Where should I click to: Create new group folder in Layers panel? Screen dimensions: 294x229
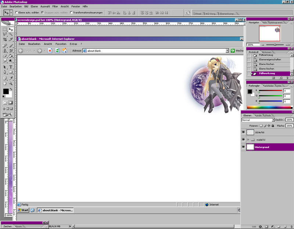pos(279,227)
